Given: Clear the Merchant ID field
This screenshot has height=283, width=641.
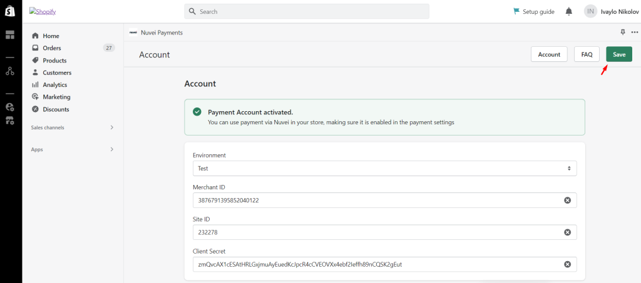Looking at the screenshot, I should tap(567, 200).
